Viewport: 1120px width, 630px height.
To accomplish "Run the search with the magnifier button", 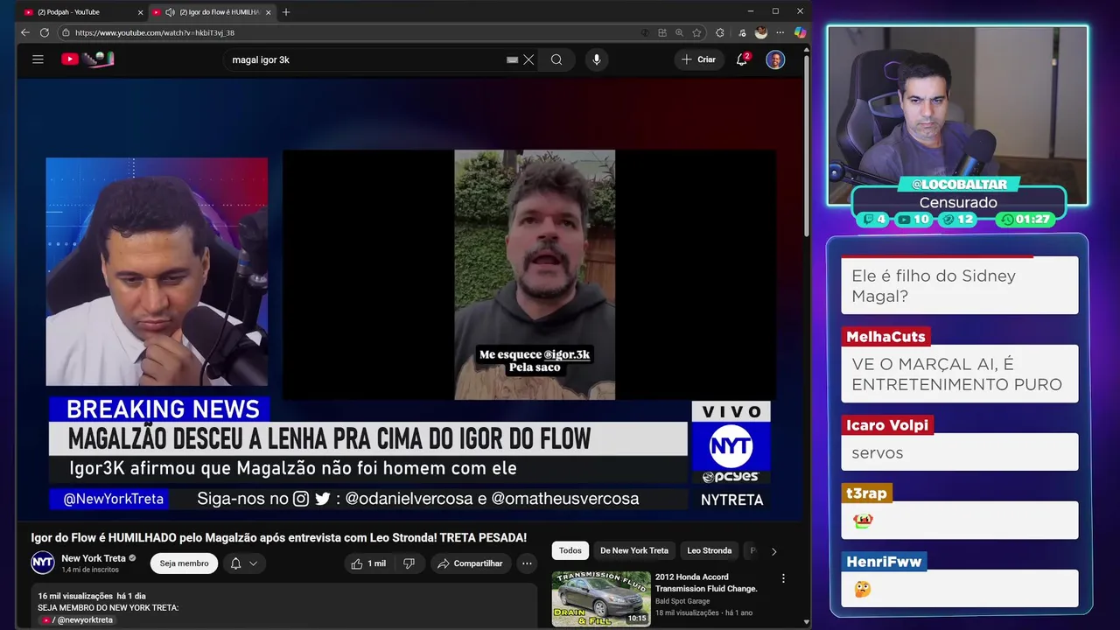I will coord(556,59).
